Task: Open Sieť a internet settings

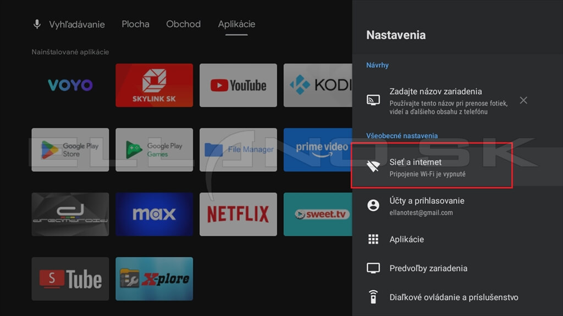Action: click(x=432, y=167)
